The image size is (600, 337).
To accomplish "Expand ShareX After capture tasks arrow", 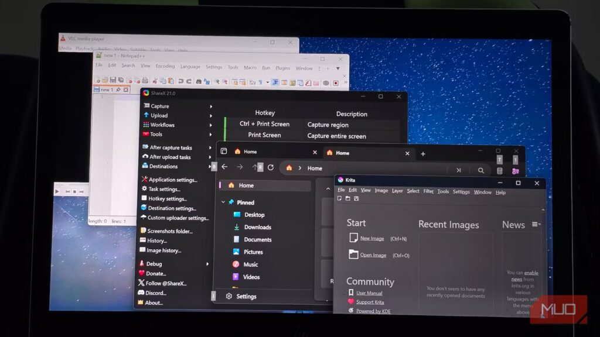I will coord(210,147).
